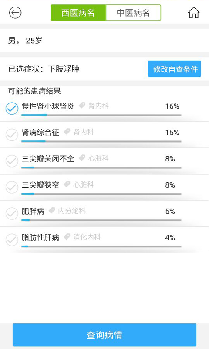
Task: Tap the 肾内科 label under 肾病综合征
Action: [x=84, y=132]
